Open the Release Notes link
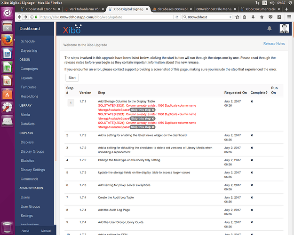Image resolution: width=294 pixels, height=235 pixels. click(274, 44)
